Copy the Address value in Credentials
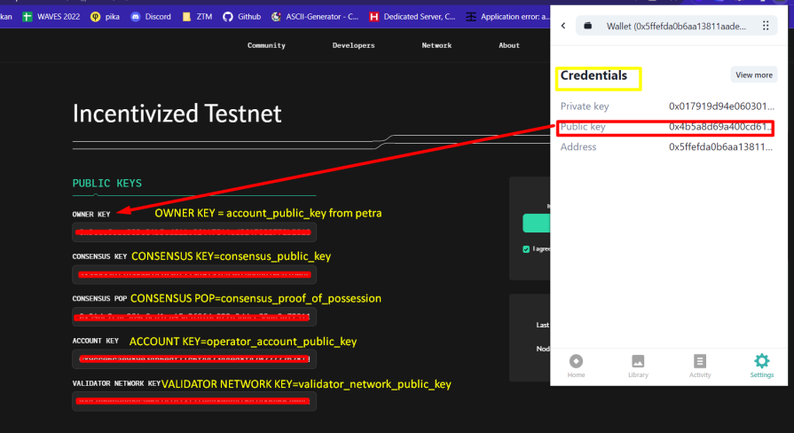794x433 pixels. (x=720, y=147)
